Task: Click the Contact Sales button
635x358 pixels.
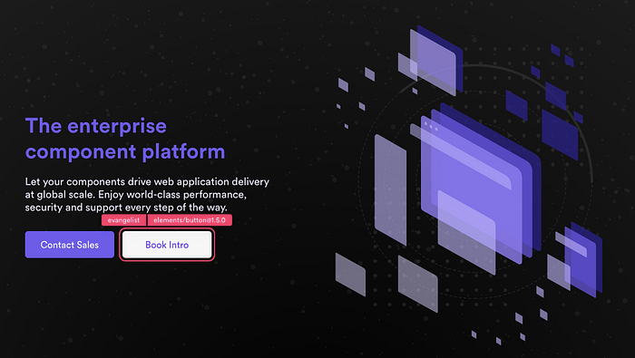Action: coord(70,245)
